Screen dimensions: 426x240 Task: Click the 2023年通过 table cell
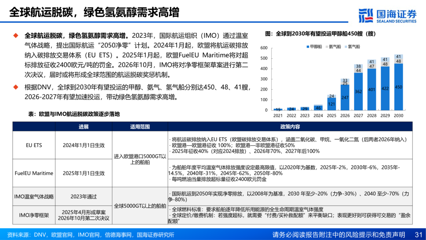click(x=83, y=196)
